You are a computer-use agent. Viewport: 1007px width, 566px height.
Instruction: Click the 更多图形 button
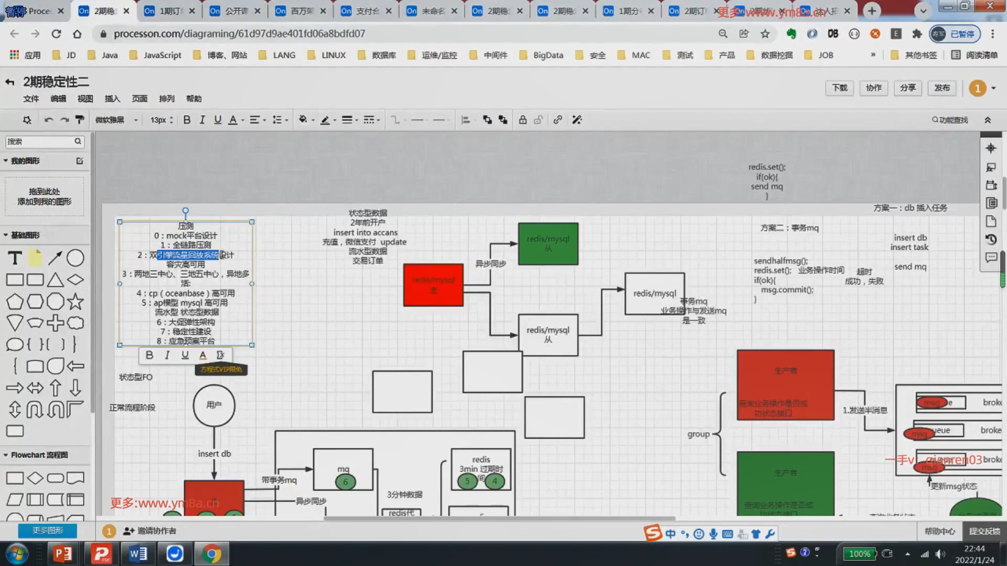[x=47, y=530]
